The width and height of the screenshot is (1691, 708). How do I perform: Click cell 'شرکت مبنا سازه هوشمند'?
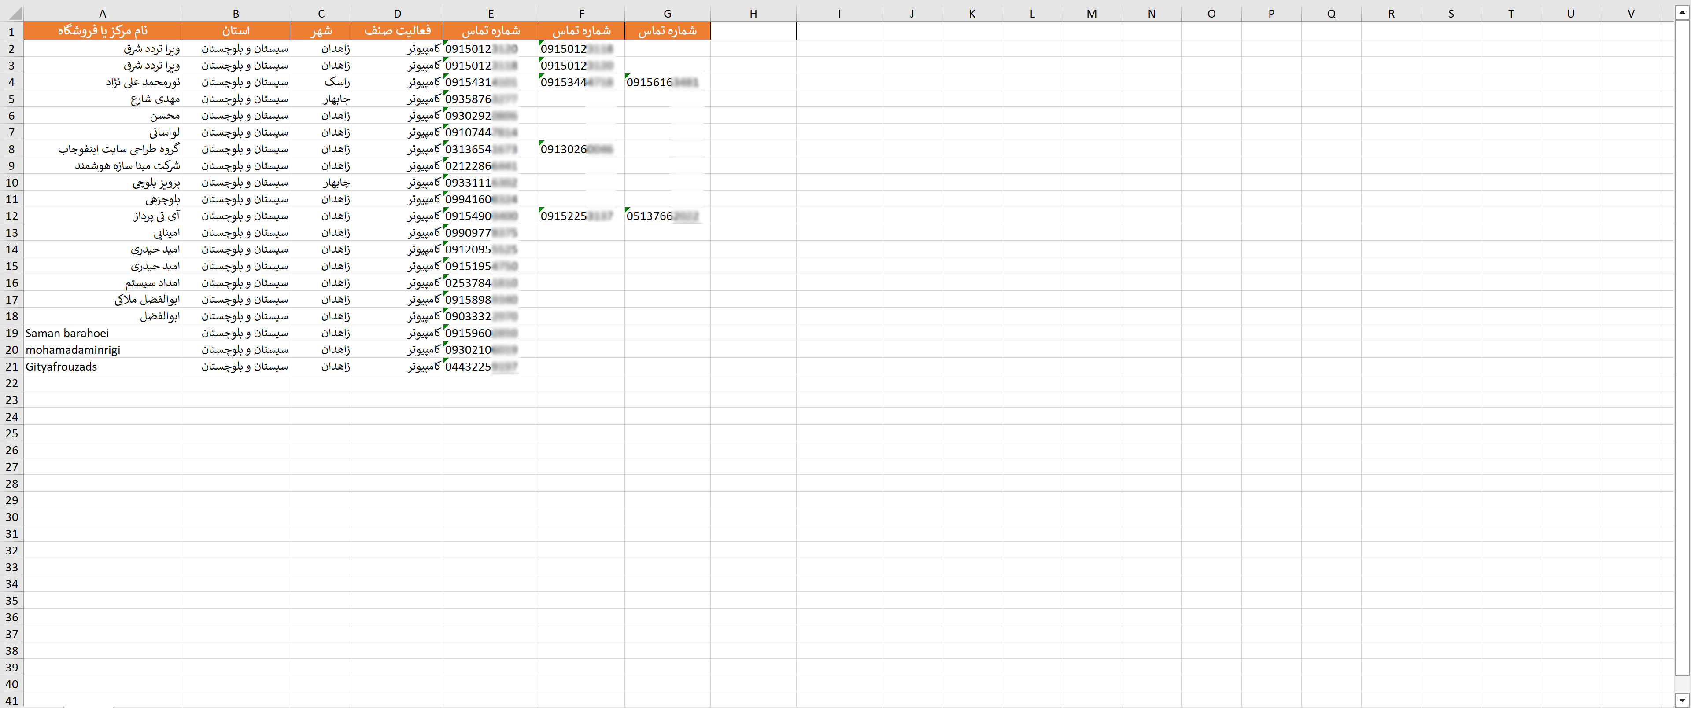103,166
